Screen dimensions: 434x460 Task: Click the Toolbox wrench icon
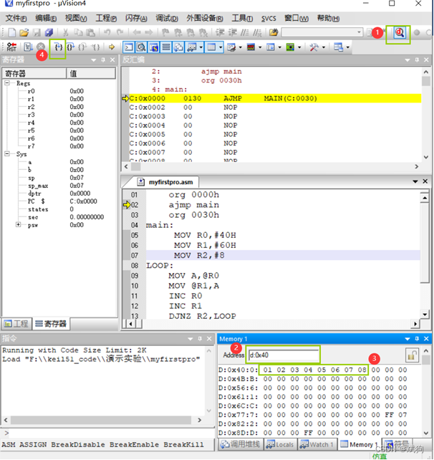pos(314,47)
